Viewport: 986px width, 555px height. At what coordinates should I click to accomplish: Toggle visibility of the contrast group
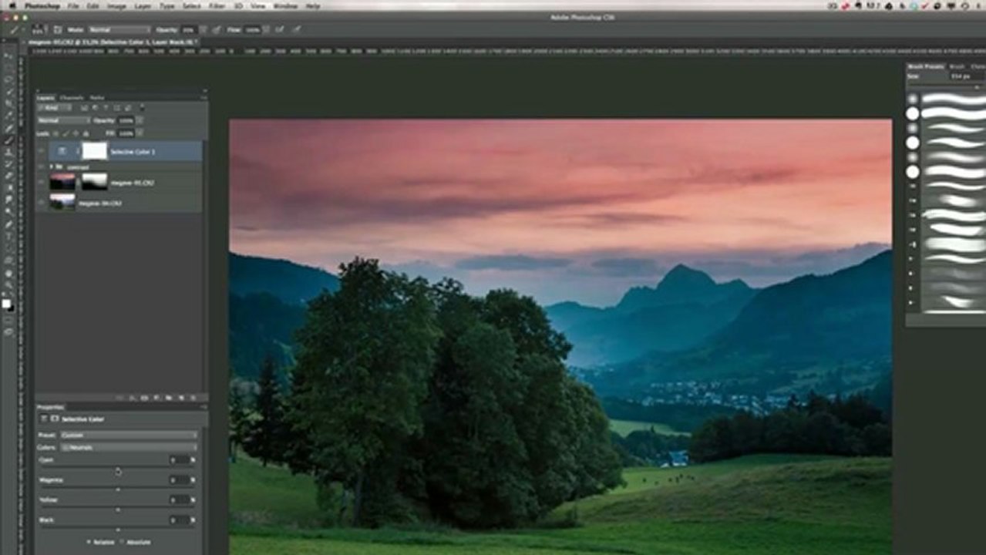click(x=42, y=166)
